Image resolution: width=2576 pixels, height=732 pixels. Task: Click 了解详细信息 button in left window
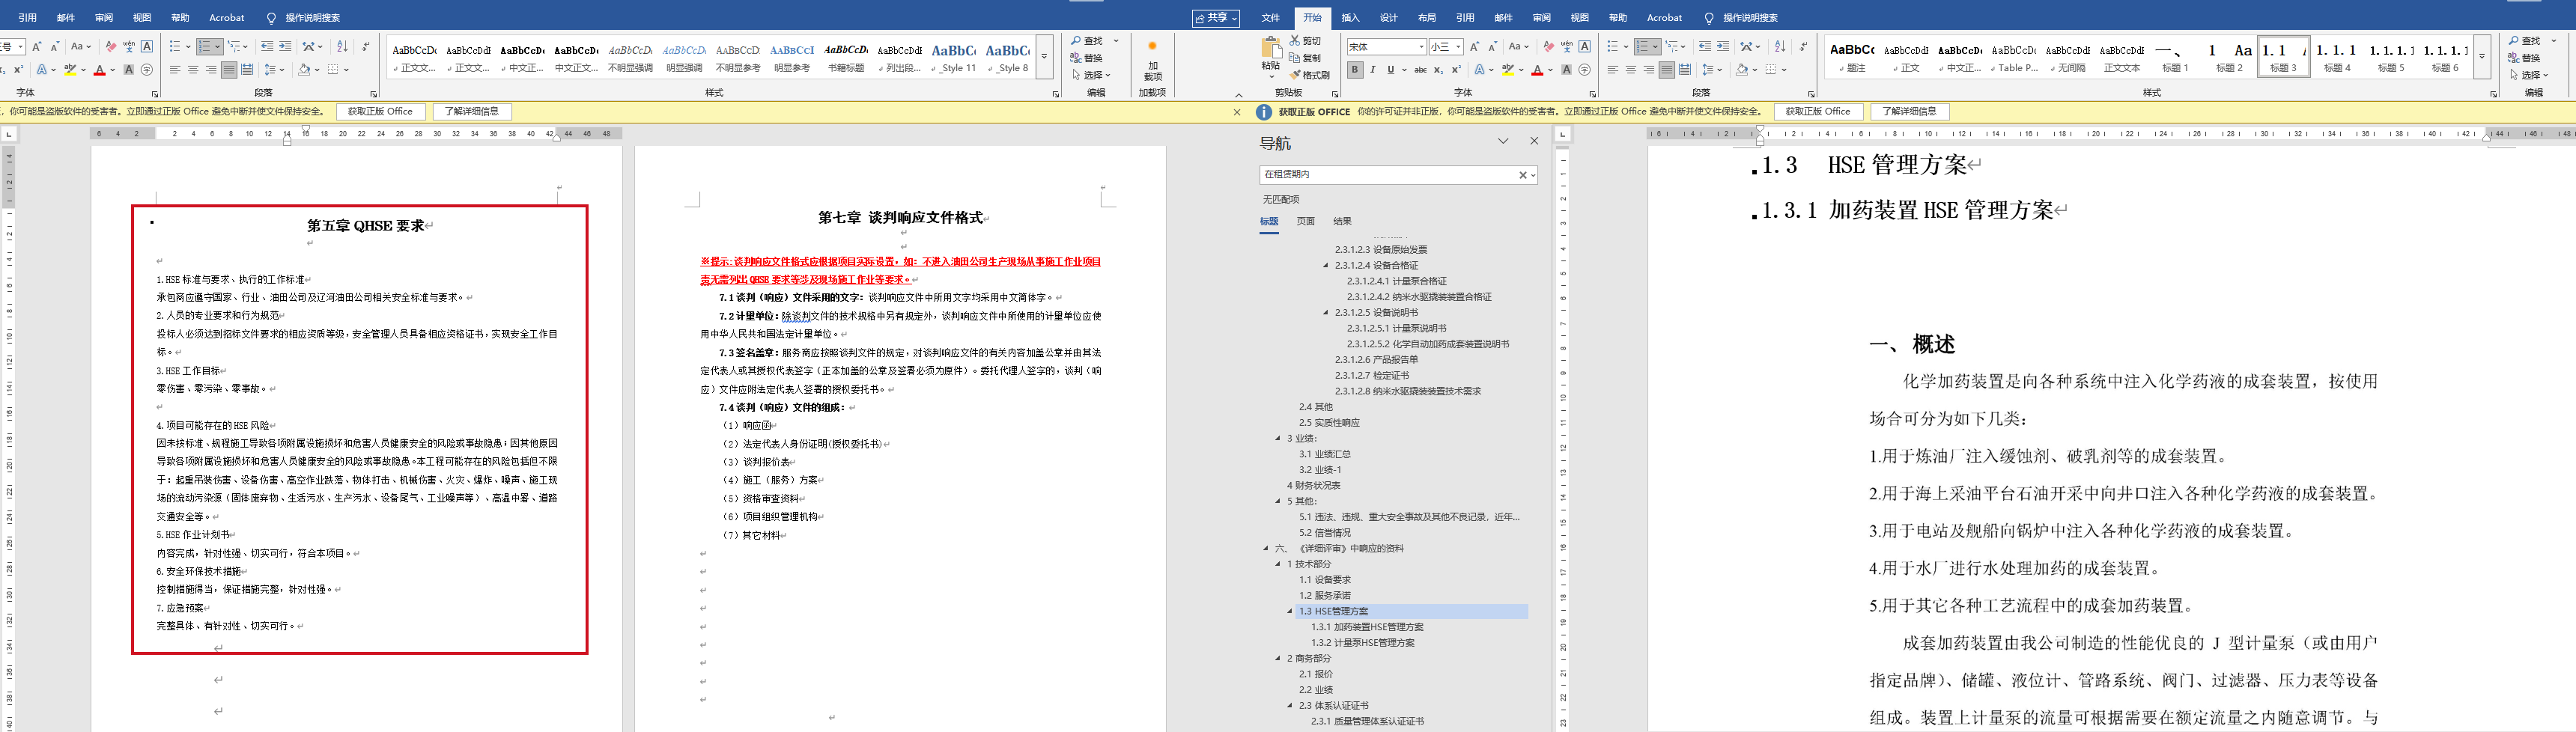click(472, 112)
